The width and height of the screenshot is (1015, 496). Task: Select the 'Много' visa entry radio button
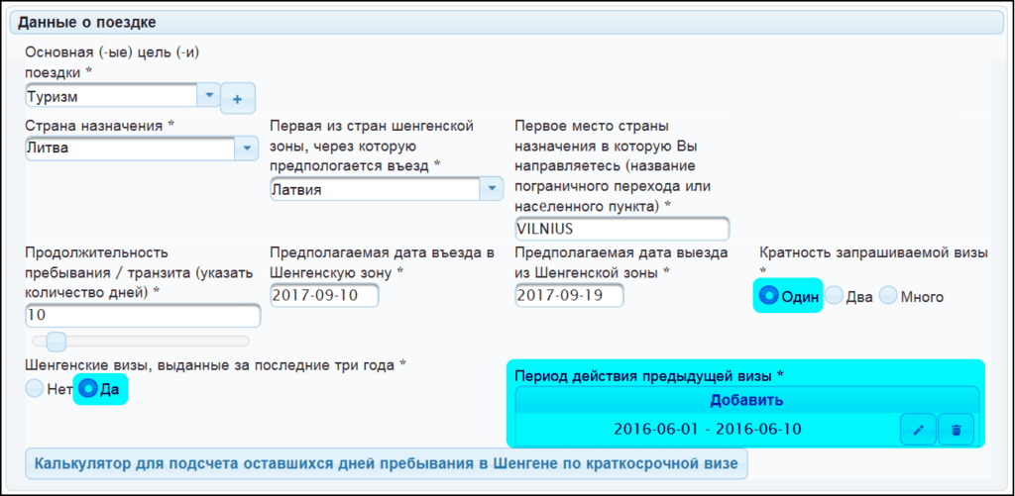coord(889,296)
